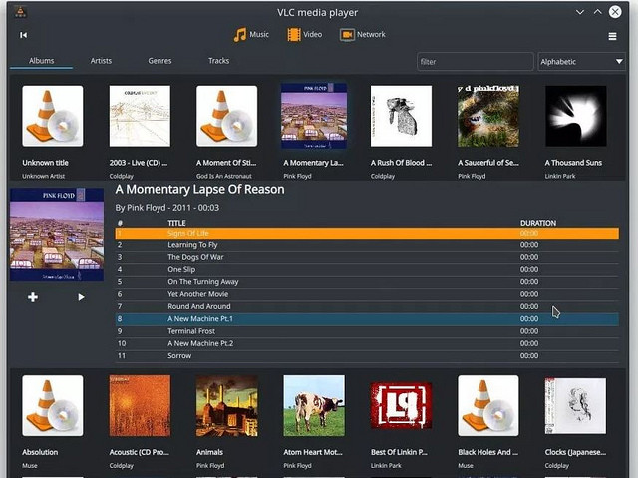Open the Video section

coord(304,35)
